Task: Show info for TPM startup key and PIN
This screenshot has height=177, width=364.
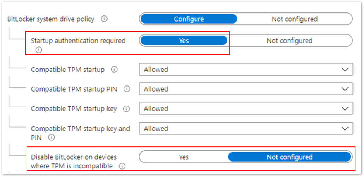Action: click(51, 137)
